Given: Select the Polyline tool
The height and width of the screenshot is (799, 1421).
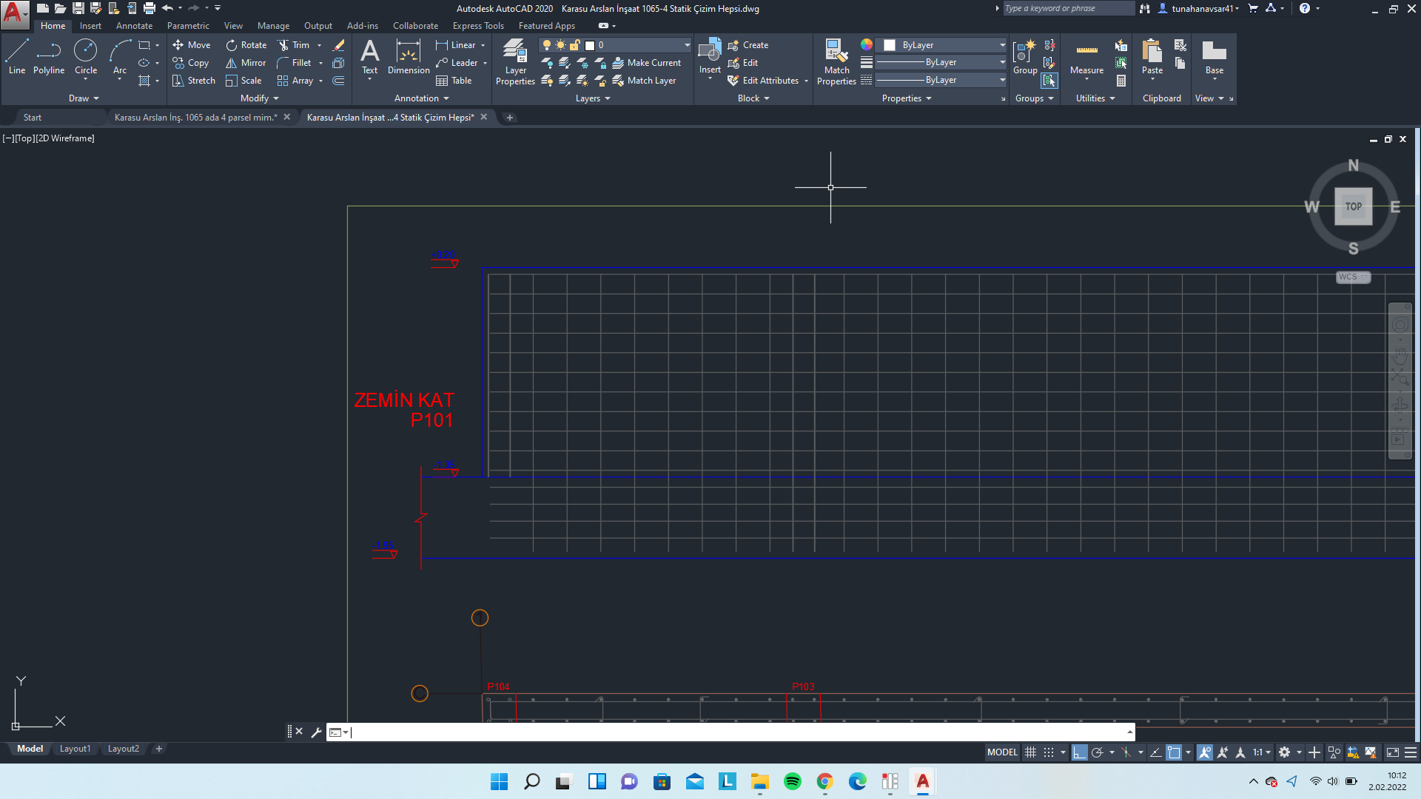Looking at the screenshot, I should coord(49,58).
